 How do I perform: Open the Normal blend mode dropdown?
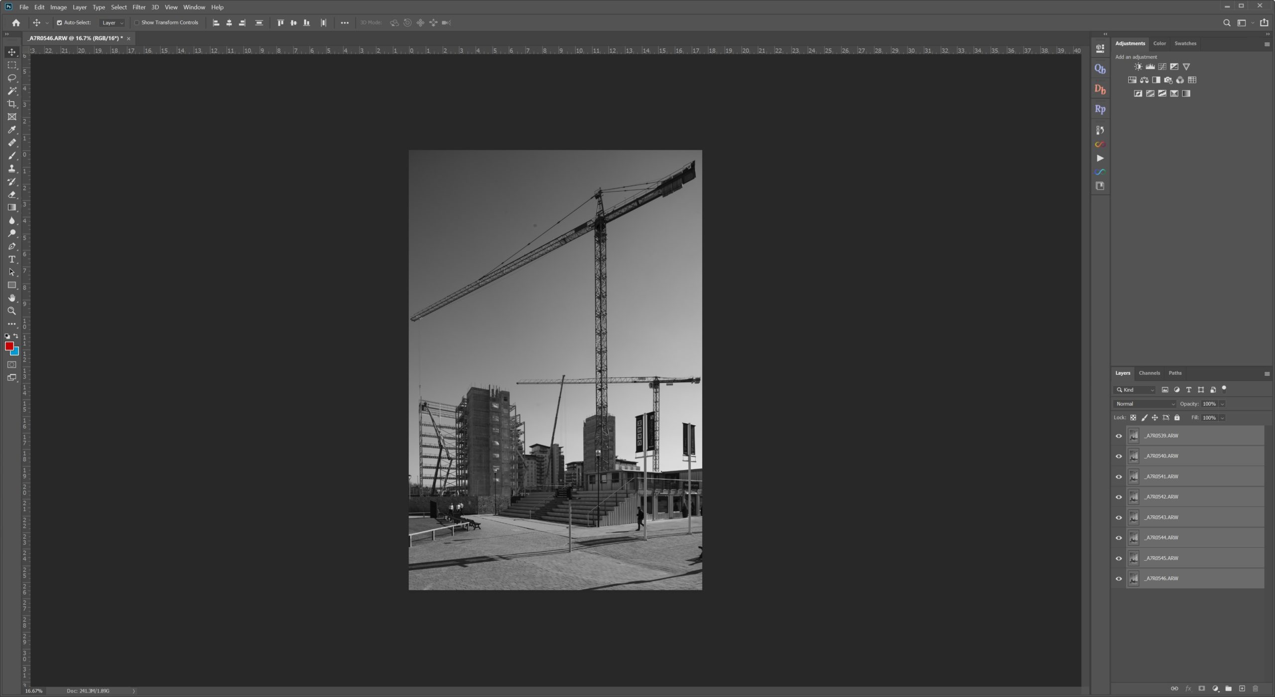click(x=1145, y=404)
